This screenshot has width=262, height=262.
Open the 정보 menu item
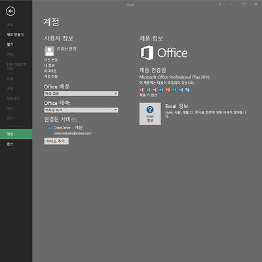coord(10,25)
